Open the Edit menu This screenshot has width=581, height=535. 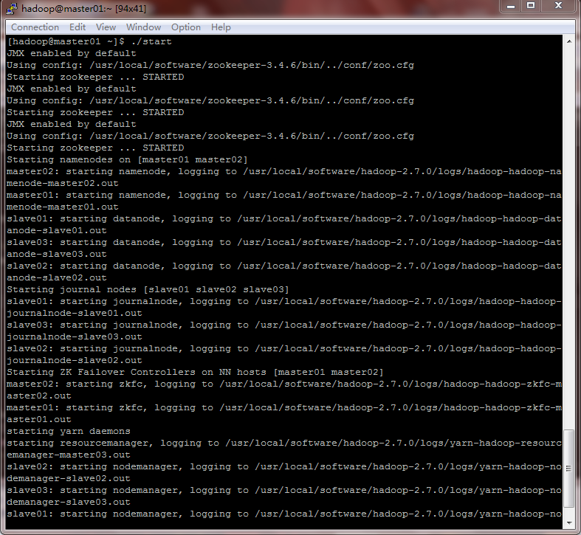(x=78, y=27)
